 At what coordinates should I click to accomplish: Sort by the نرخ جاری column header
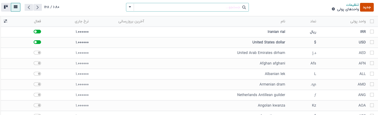(82, 21)
